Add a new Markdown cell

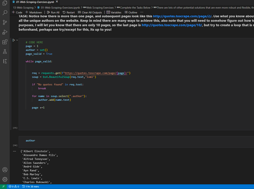[x=34, y=12]
